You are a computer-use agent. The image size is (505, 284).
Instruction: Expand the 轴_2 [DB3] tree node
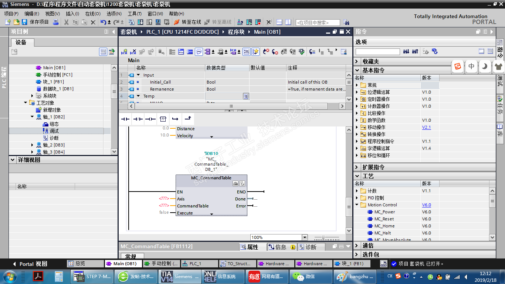(33, 145)
